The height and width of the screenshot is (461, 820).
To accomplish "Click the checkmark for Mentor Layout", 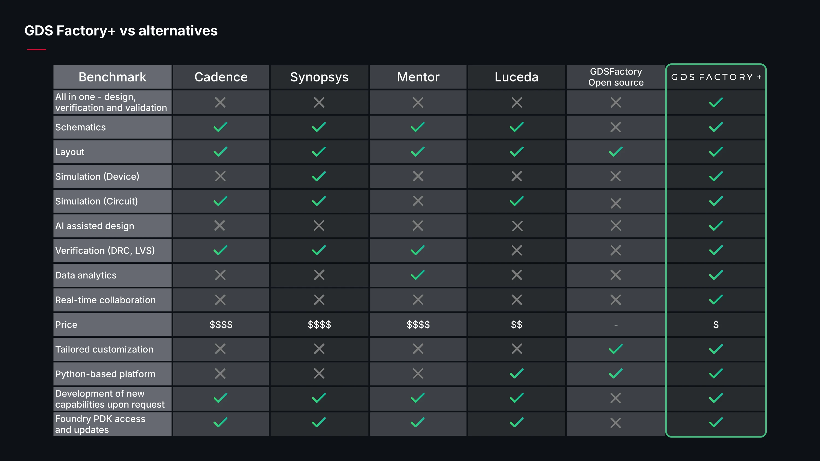I will [418, 151].
